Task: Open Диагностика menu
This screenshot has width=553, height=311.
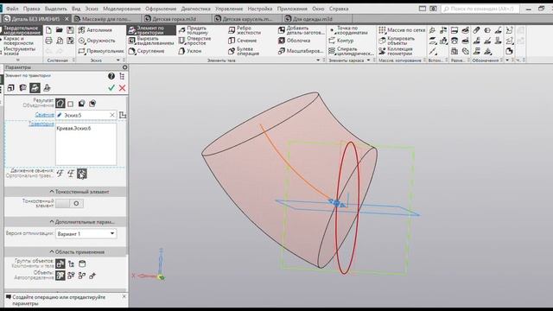Action: click(196, 9)
